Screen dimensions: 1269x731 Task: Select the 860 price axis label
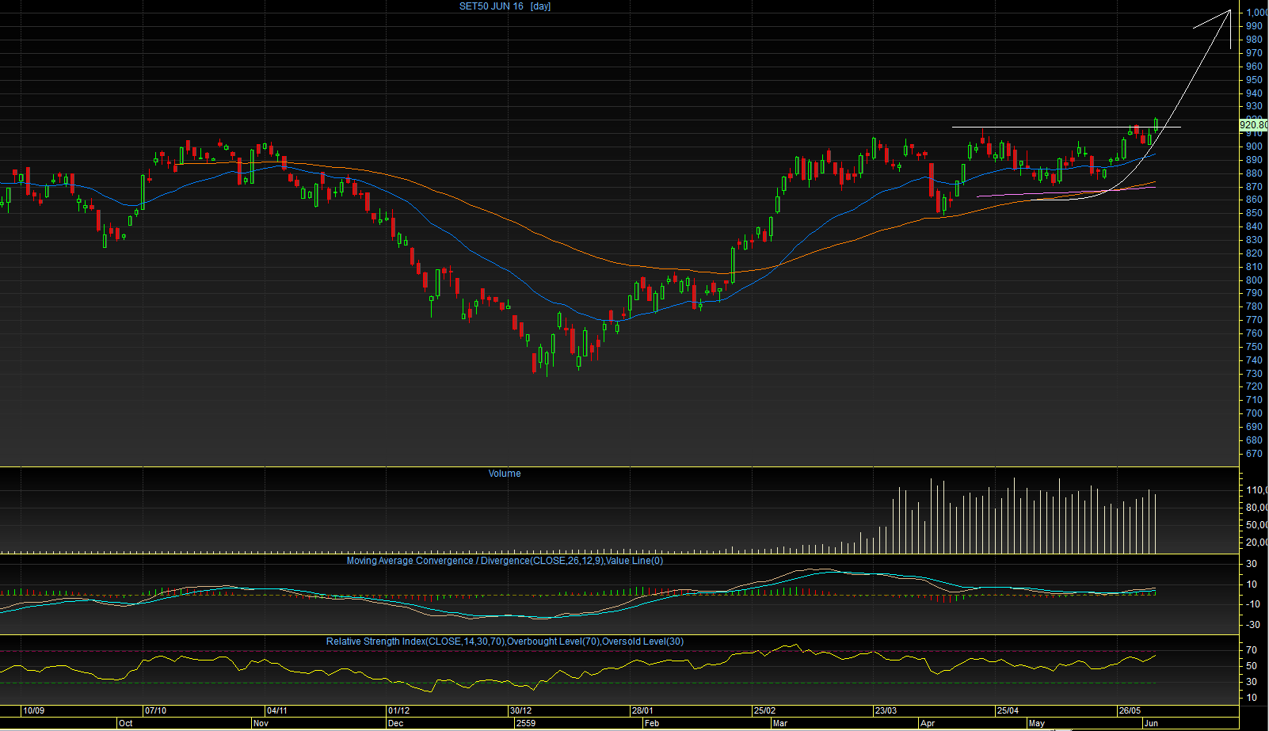coord(1254,200)
